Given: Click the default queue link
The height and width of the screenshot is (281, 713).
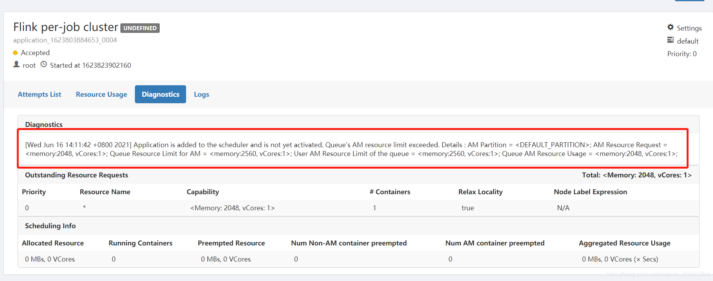Looking at the screenshot, I should [688, 41].
